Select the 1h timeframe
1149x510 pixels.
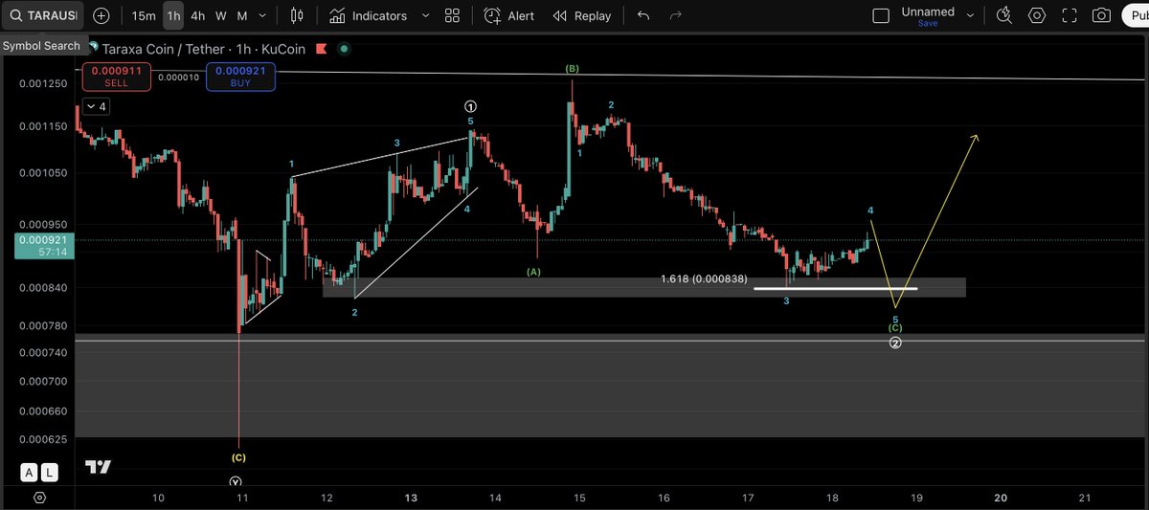tap(173, 15)
